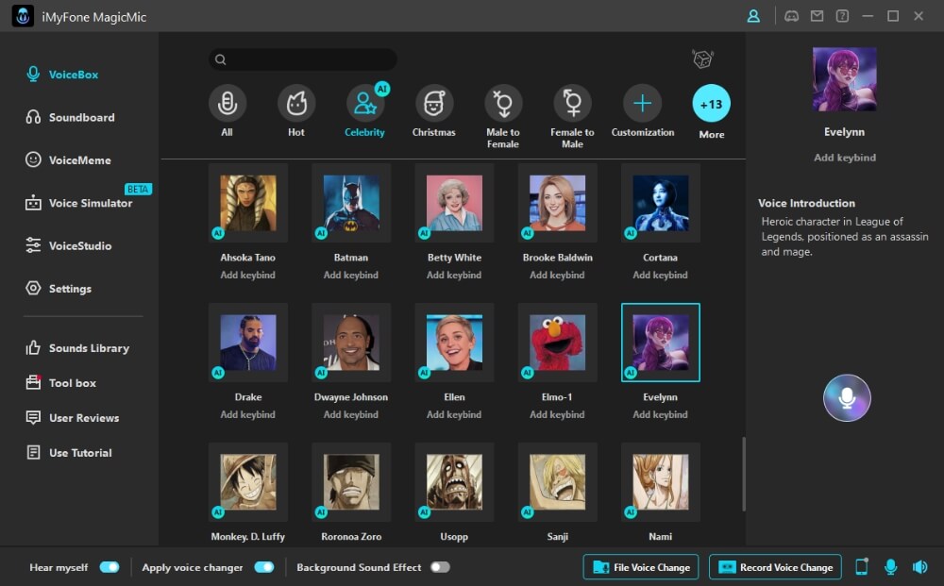Open the mail feedback icon
The image size is (944, 586).
coord(817,16)
